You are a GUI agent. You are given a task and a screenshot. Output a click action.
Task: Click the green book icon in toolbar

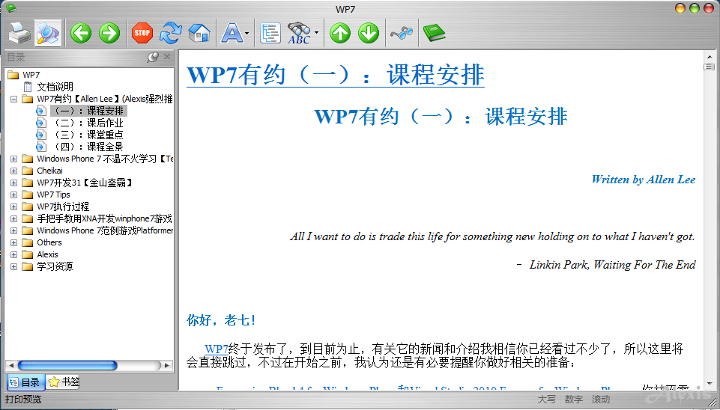pyautogui.click(x=434, y=33)
